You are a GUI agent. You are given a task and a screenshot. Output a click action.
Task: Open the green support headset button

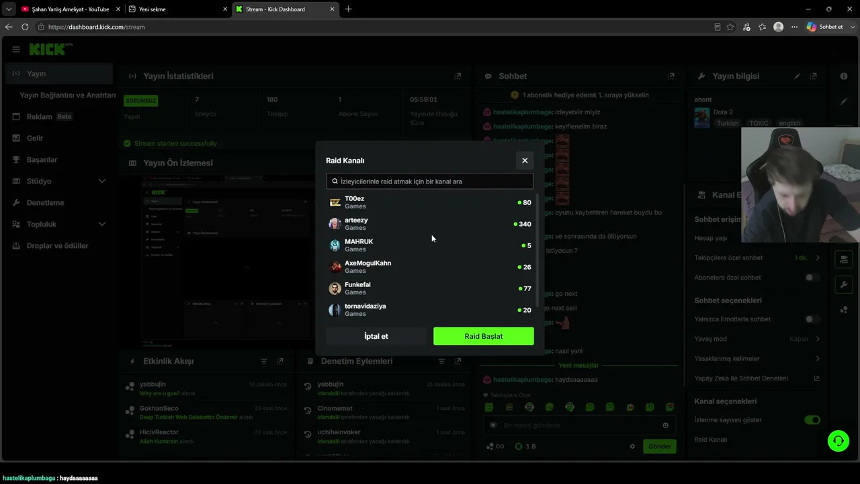tap(838, 441)
